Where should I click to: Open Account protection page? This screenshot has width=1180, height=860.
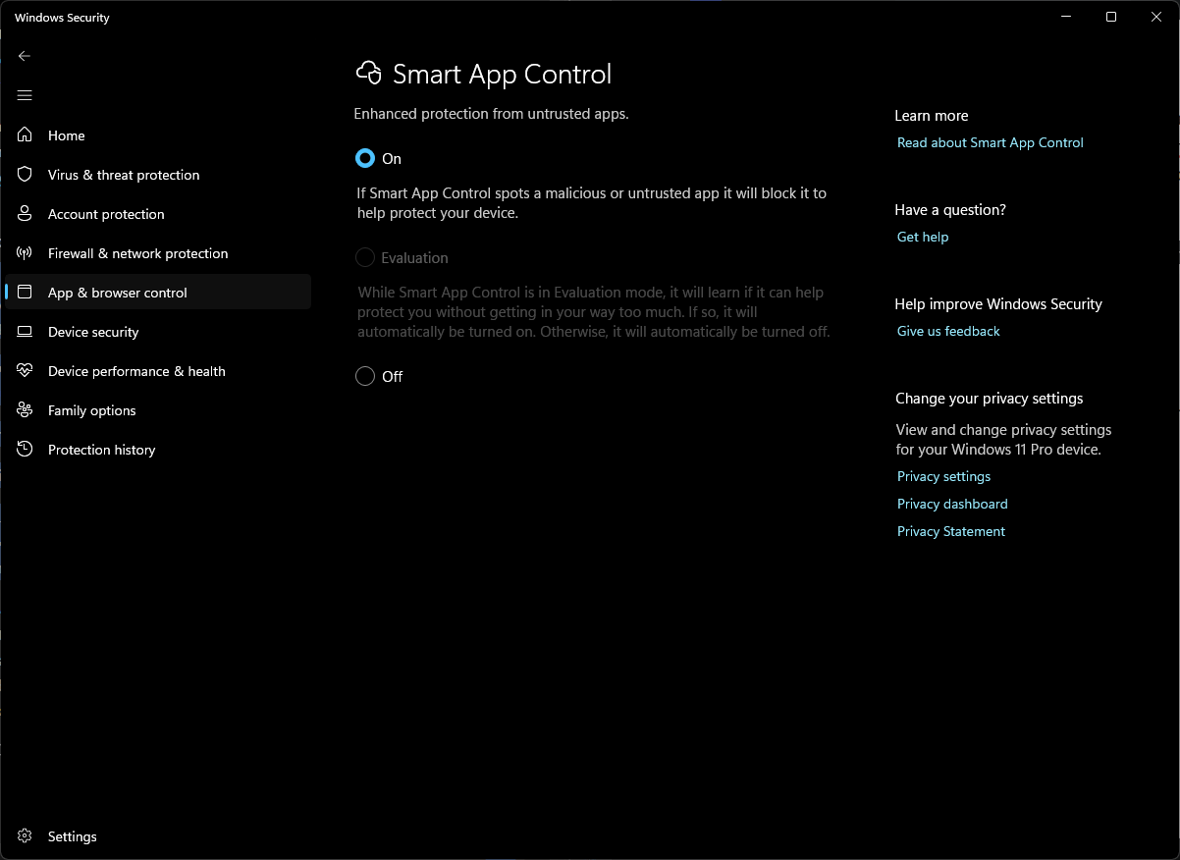(158, 214)
